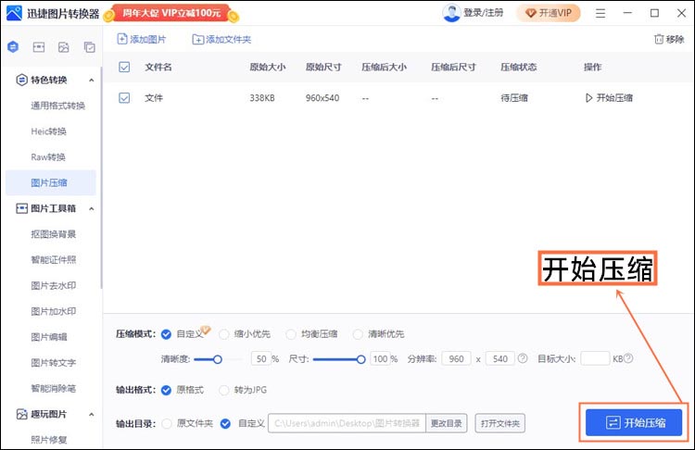This screenshot has width=695, height=450.
Task: Toggle the select-all checkbox in header
Action: (124, 67)
